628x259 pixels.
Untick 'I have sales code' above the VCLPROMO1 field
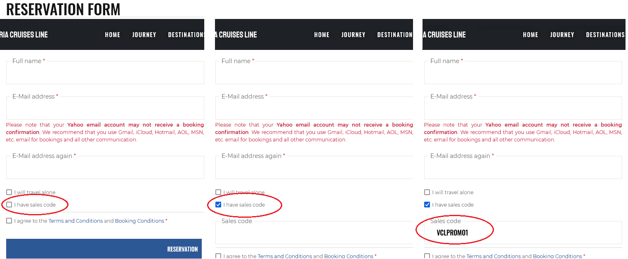tap(427, 205)
